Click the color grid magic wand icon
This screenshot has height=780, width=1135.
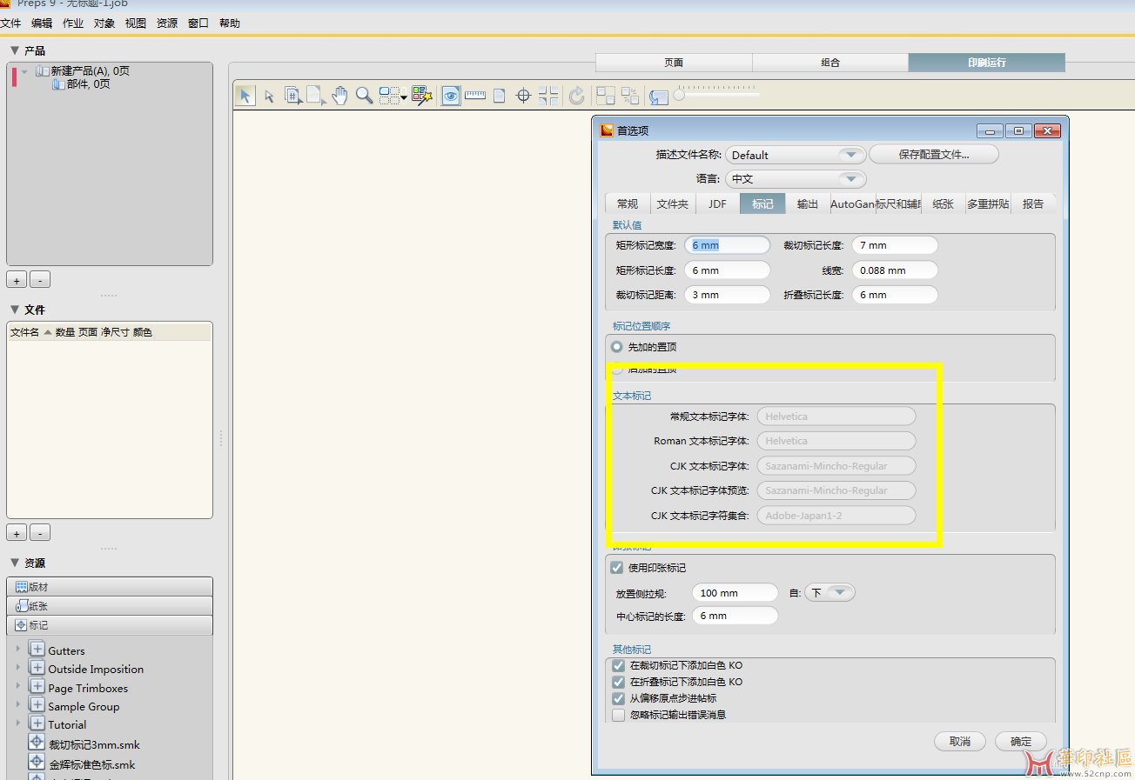[x=422, y=96]
